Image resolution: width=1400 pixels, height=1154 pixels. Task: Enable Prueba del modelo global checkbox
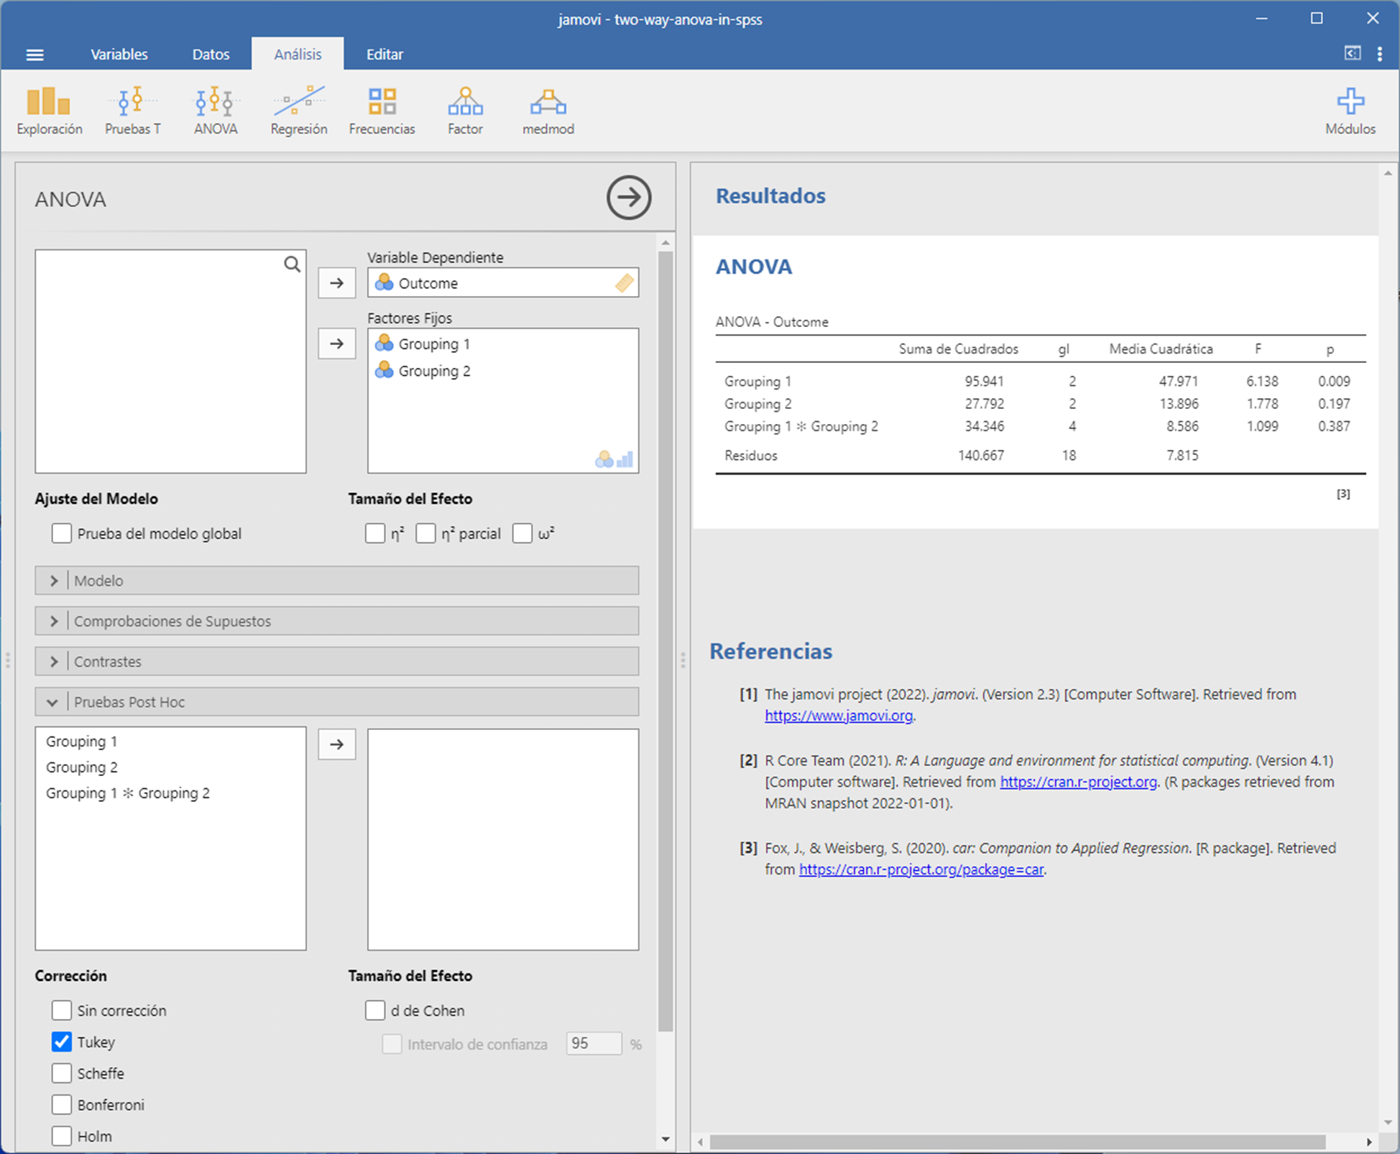62,533
